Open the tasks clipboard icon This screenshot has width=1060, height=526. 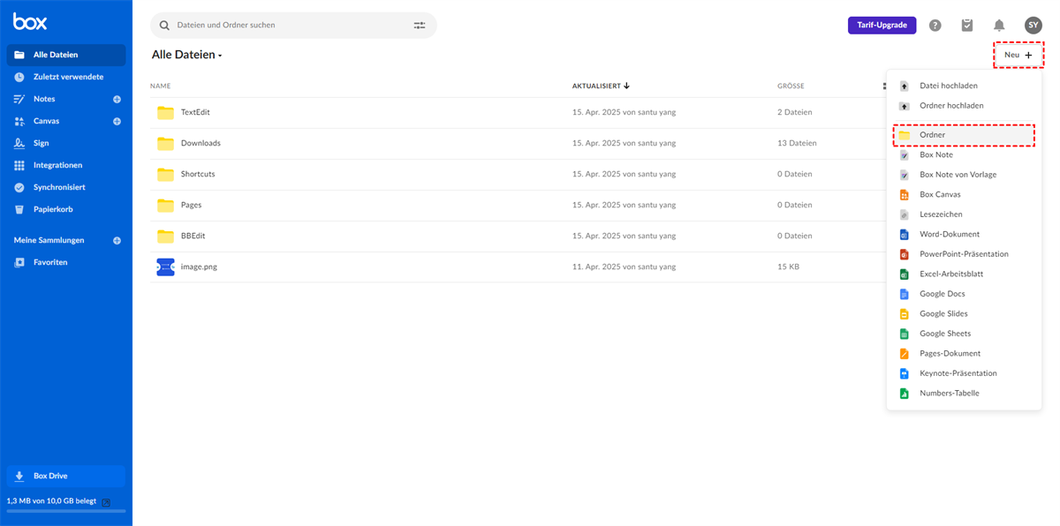(967, 26)
